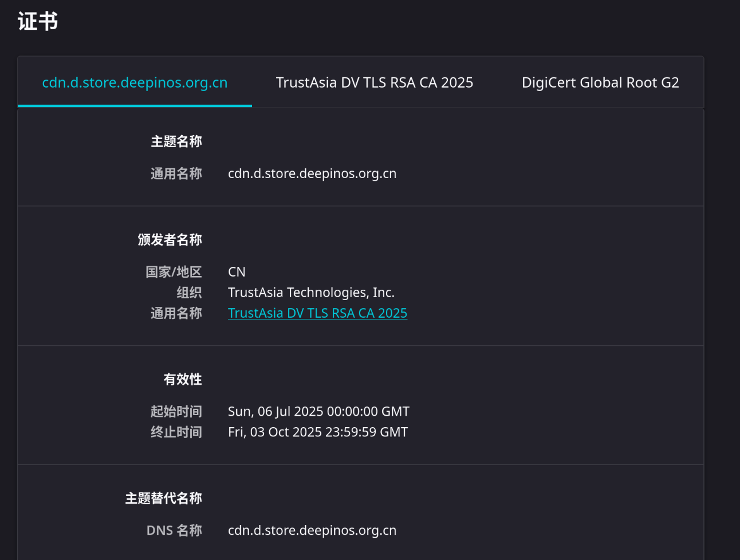Click the 终止时间 field label
This screenshot has height=560, width=740.
click(176, 432)
